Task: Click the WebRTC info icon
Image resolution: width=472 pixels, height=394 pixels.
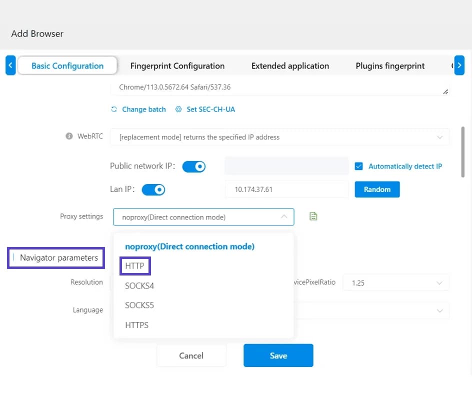Action: pos(69,136)
